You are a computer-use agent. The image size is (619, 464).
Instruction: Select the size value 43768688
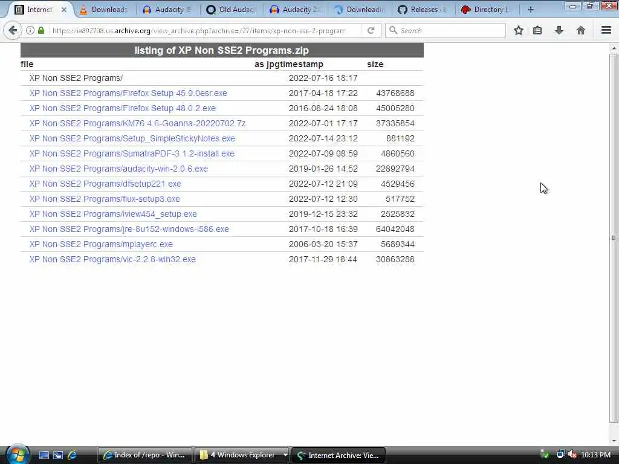[x=395, y=93]
